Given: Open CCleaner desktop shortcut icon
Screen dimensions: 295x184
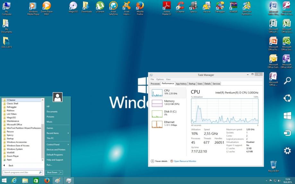Looking at the screenshot, I should [180, 5].
